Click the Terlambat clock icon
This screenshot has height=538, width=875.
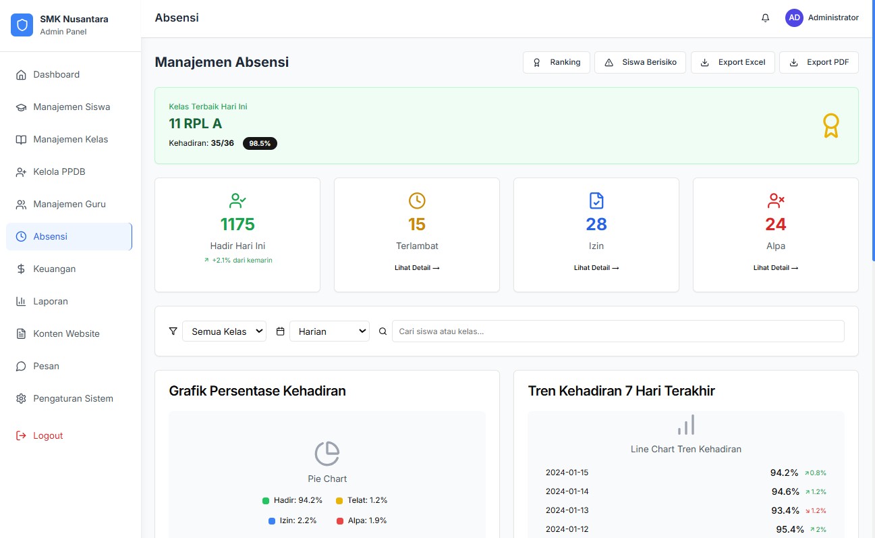(x=417, y=200)
